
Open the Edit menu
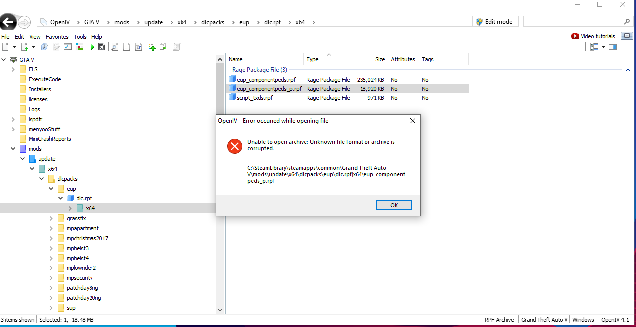click(x=19, y=37)
